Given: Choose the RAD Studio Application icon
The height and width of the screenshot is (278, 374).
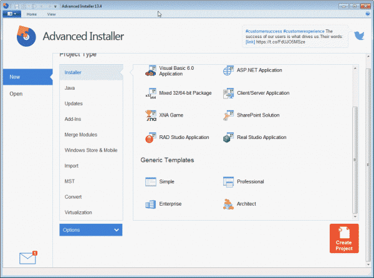Looking at the screenshot, I should [150, 137].
